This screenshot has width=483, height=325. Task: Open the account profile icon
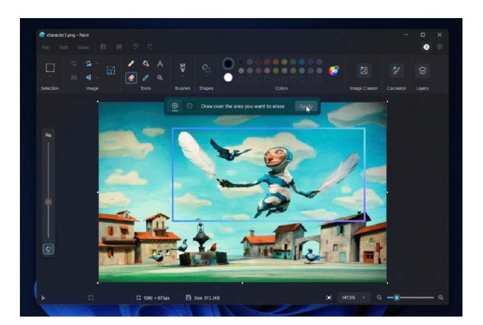pyautogui.click(x=426, y=47)
